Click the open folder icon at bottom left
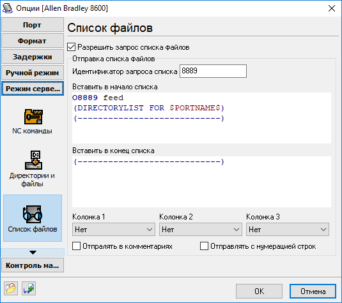This screenshot has height=303, width=342. point(11,288)
